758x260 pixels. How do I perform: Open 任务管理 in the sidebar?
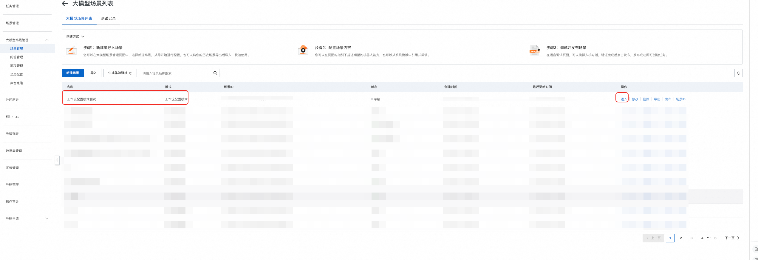(12, 6)
